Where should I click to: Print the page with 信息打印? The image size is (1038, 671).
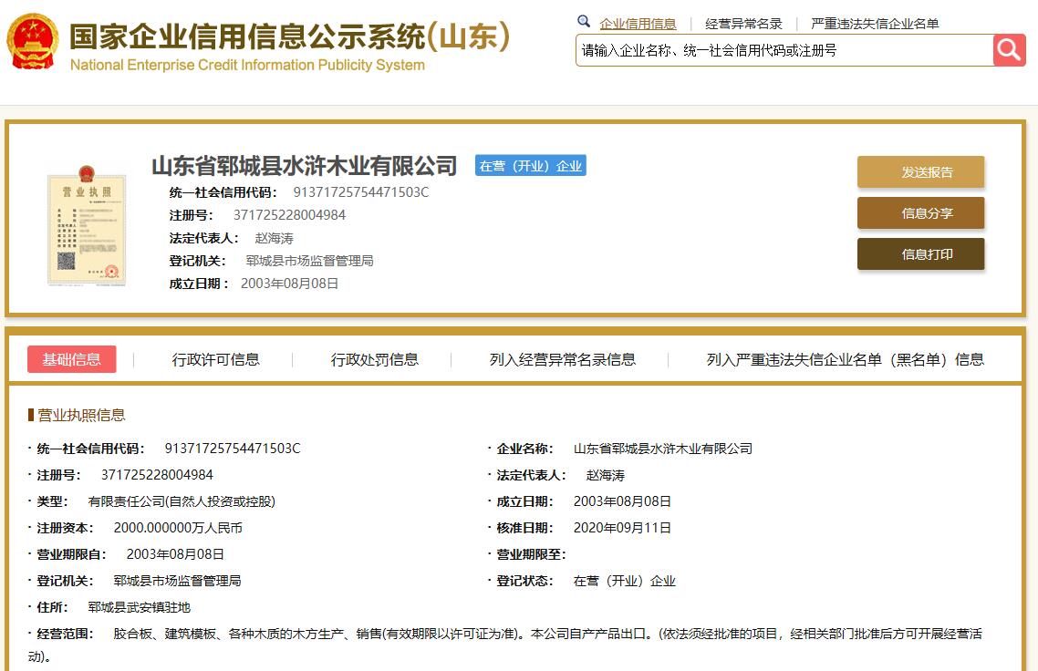coord(920,254)
